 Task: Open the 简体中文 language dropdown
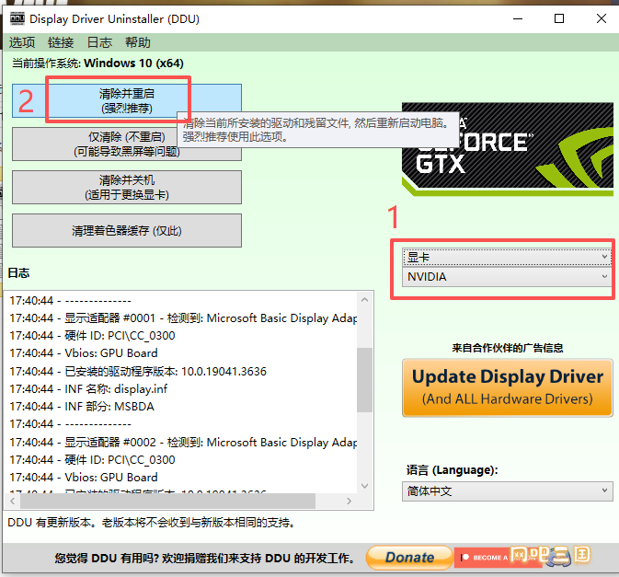tap(508, 490)
